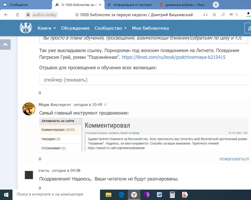
Task: Open the litnet.com book link
Action: pos(173,57)
